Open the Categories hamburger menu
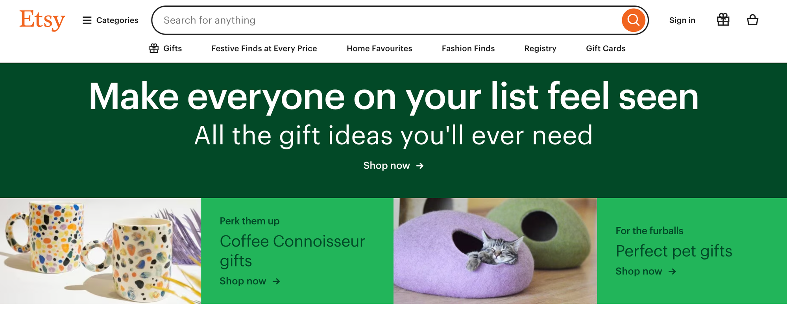 [87, 20]
